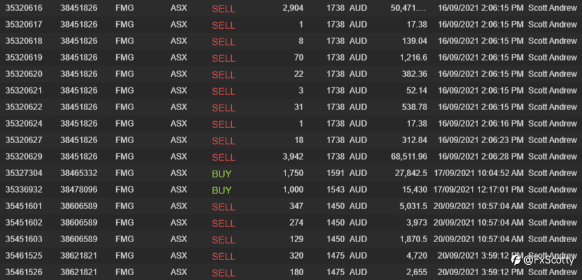Click the watermark logo icon beside @FxScotty

click(x=517, y=260)
